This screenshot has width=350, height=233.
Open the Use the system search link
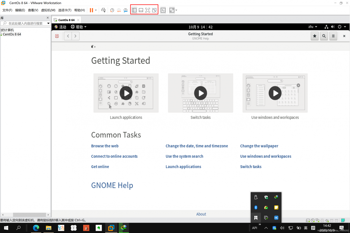[x=184, y=156]
